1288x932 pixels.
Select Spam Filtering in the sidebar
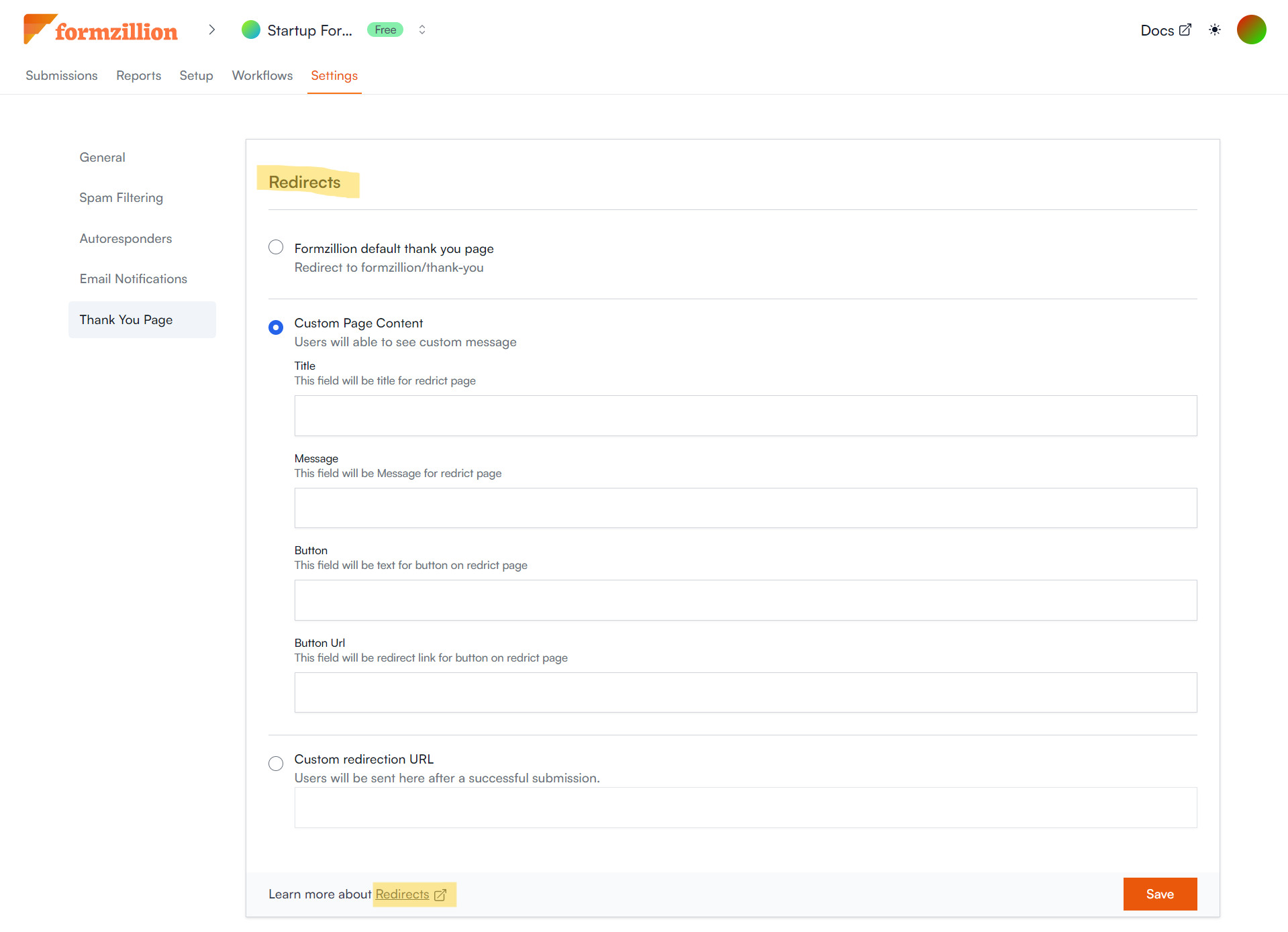[x=121, y=197]
